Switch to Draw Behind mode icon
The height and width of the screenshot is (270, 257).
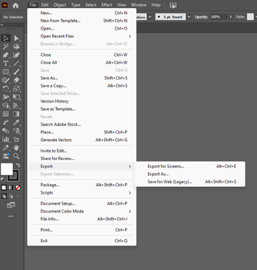pos(11,196)
